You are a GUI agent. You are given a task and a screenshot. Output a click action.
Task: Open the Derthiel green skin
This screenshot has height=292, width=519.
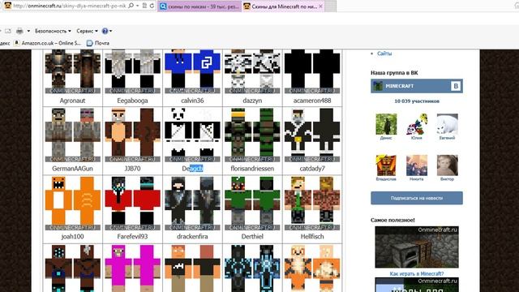click(252, 203)
